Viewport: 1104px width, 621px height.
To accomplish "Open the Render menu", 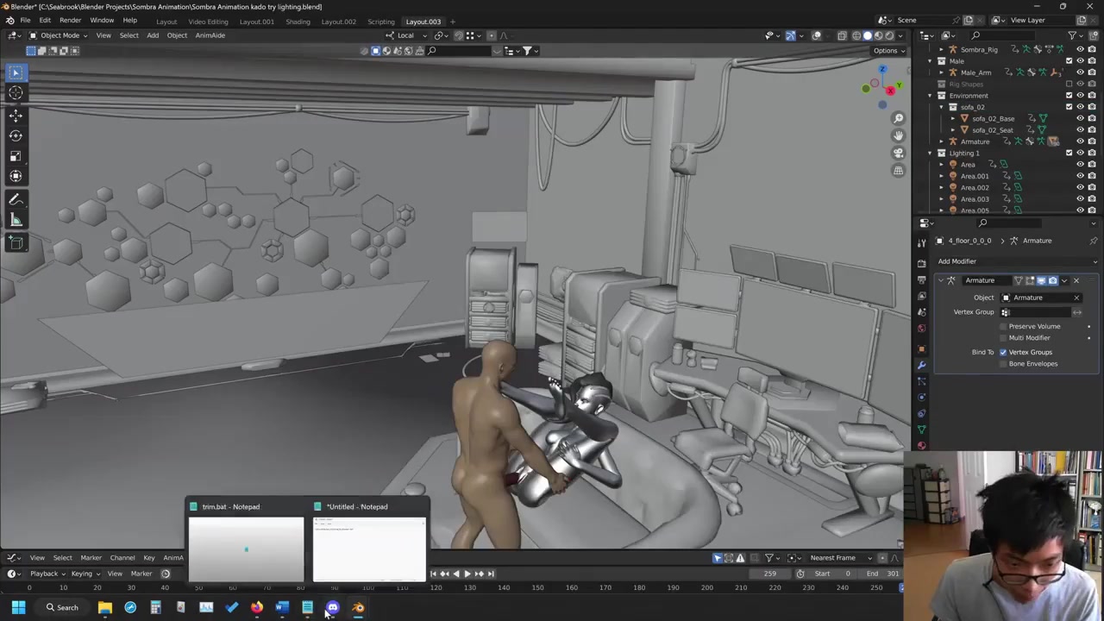I will coord(70,21).
